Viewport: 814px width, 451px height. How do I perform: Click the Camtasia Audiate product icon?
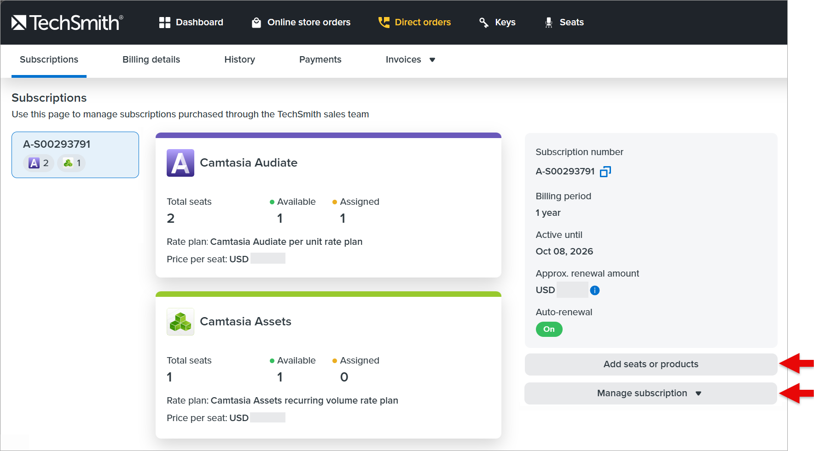click(x=180, y=163)
